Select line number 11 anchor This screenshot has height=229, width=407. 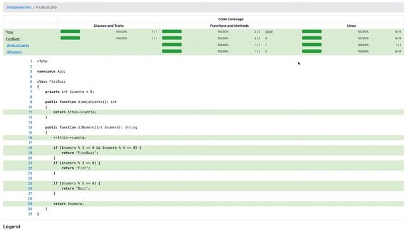click(31, 112)
